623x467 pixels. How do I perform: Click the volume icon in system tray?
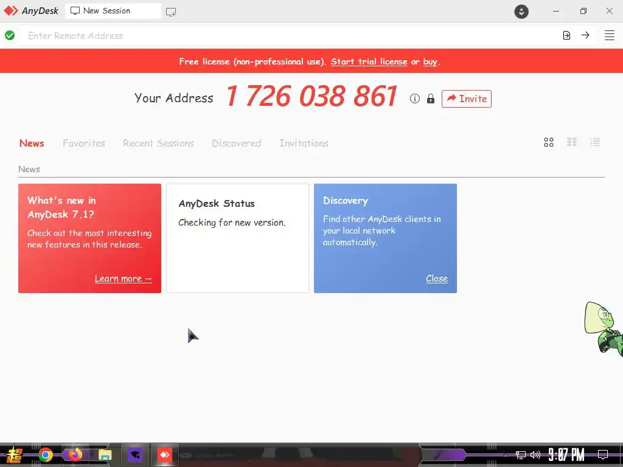(535, 455)
